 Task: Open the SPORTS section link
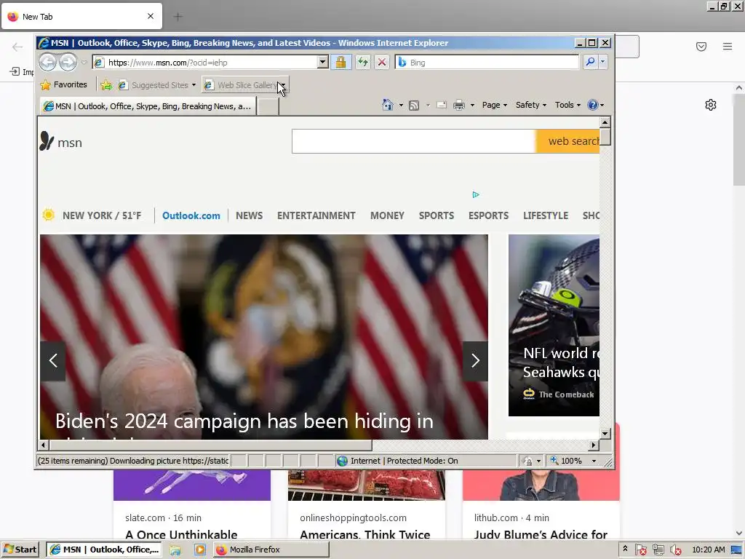[437, 215]
